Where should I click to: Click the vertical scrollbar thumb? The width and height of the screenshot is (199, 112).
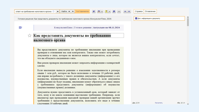(188, 22)
